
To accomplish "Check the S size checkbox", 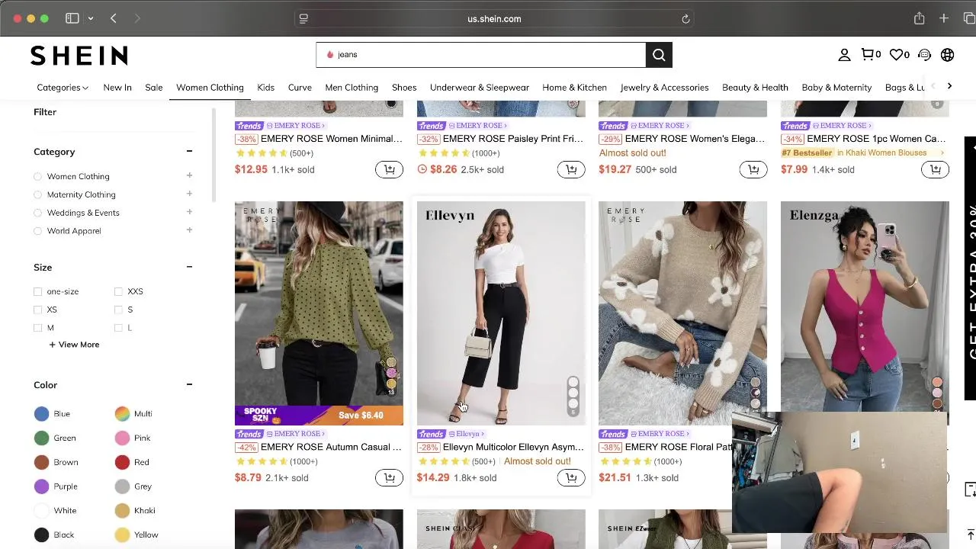I will 118,310.
